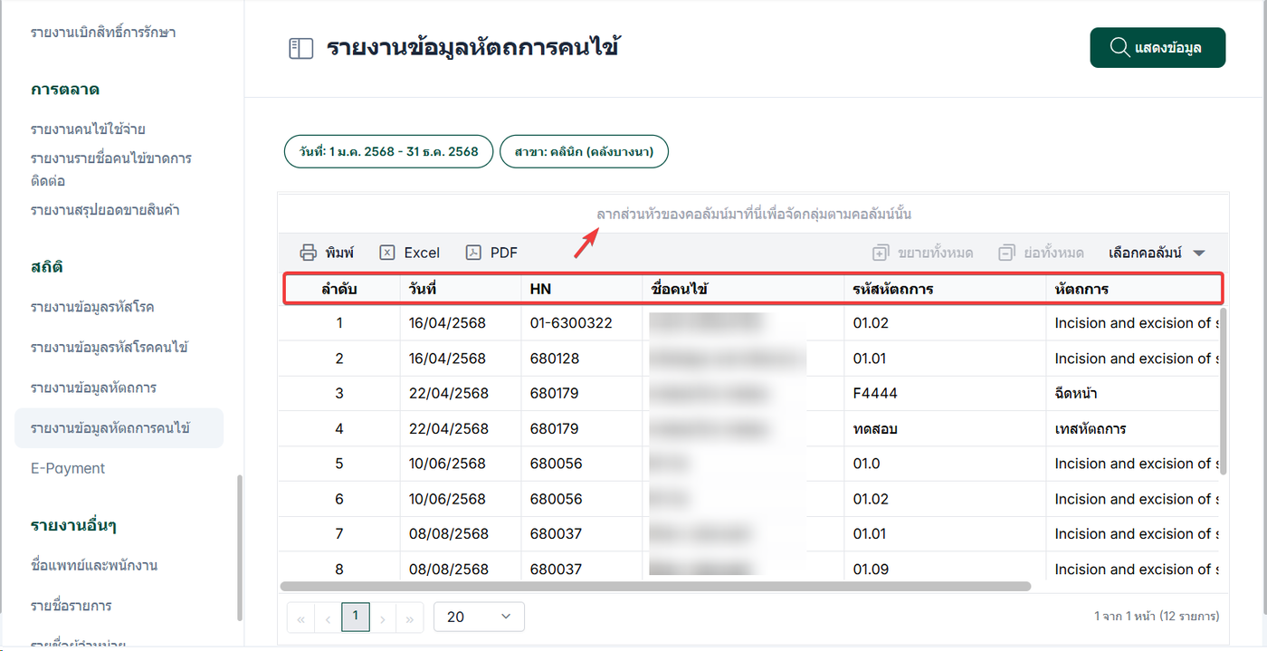This screenshot has height=651, width=1267.
Task: Click the collapse all minus icon
Action: pos(1006,253)
